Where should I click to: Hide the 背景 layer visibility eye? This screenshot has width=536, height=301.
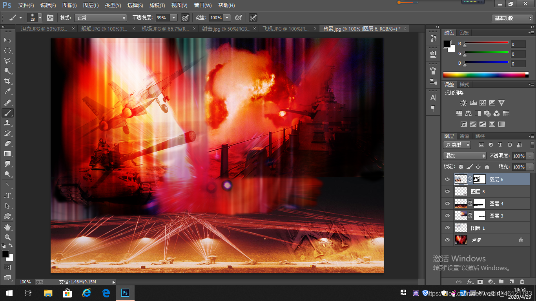coord(447,240)
